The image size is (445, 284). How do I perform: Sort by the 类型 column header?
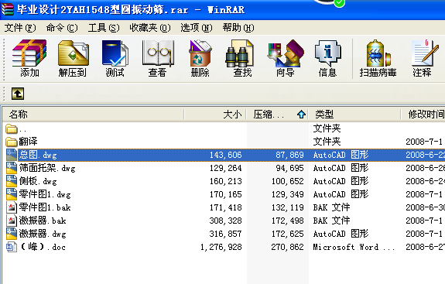[x=354, y=115]
